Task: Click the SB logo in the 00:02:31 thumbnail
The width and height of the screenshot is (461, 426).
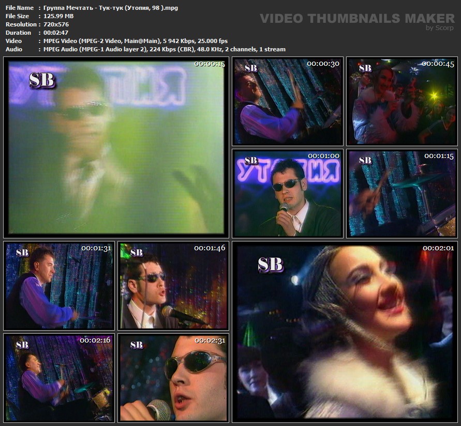Action: click(137, 345)
